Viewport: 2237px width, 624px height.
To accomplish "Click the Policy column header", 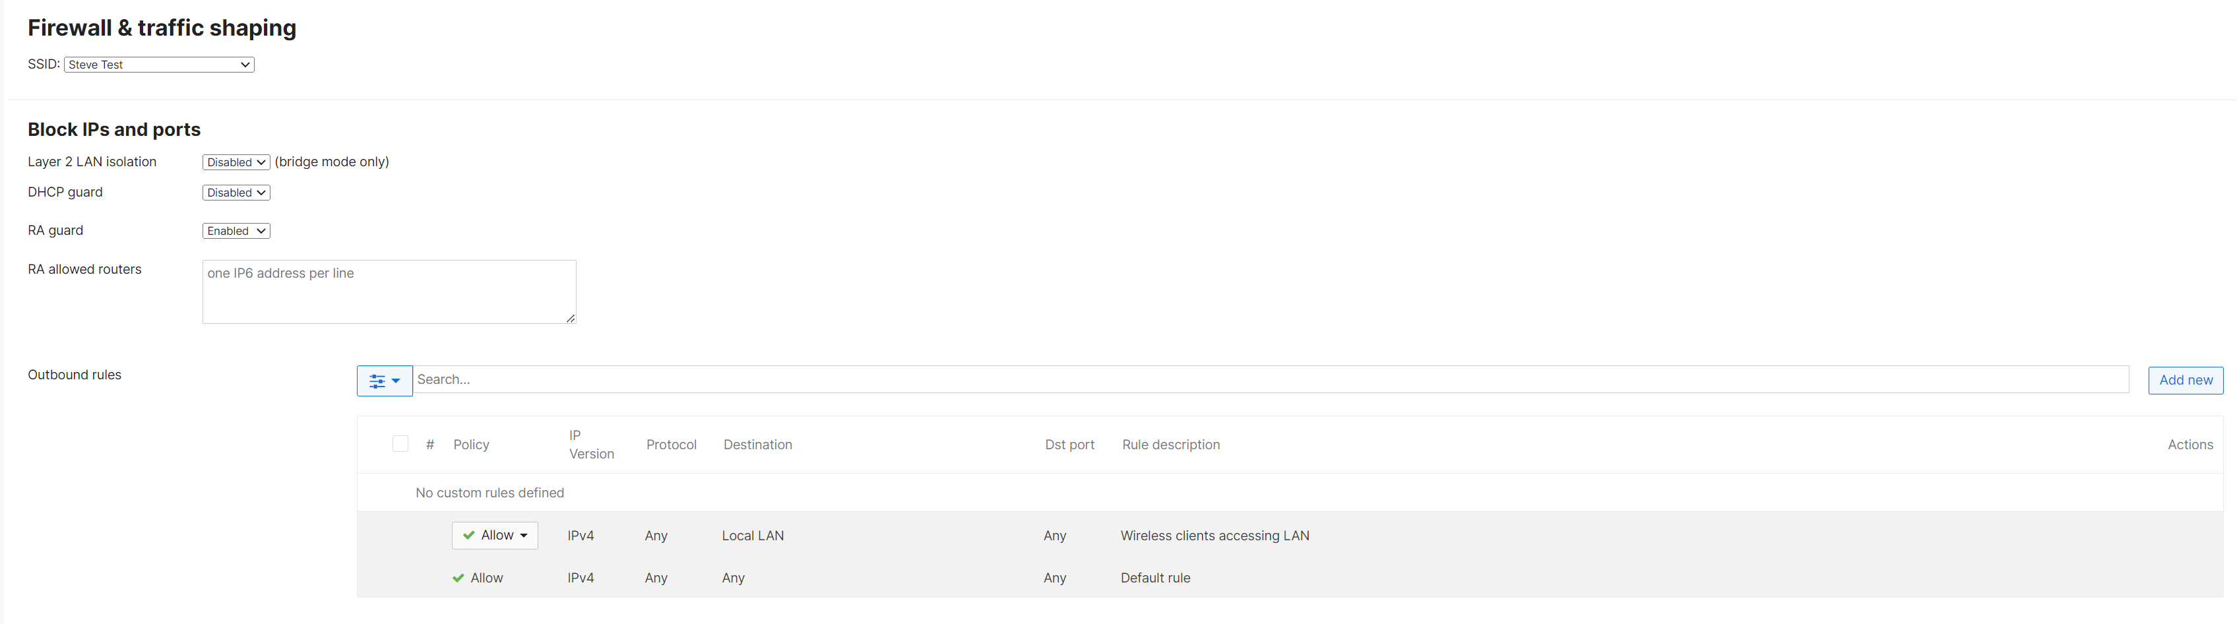I will point(470,445).
